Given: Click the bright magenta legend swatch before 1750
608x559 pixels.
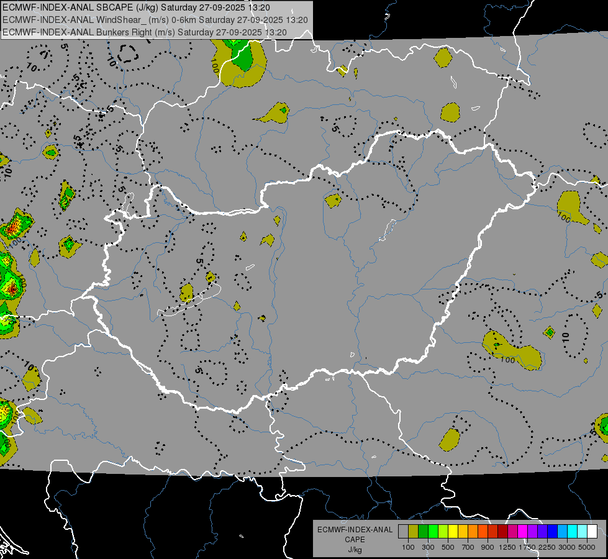Looking at the screenshot, I should coord(523,532).
